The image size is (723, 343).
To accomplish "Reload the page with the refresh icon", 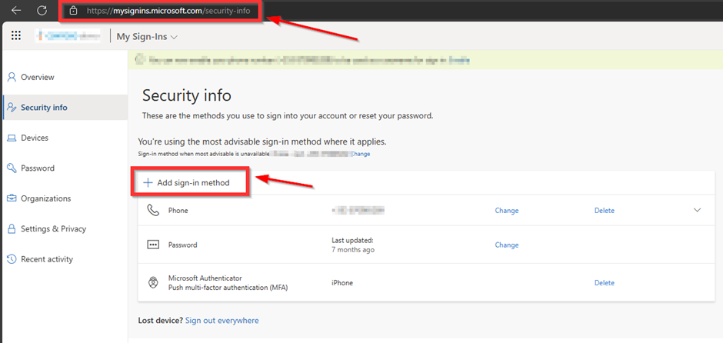I will point(42,10).
